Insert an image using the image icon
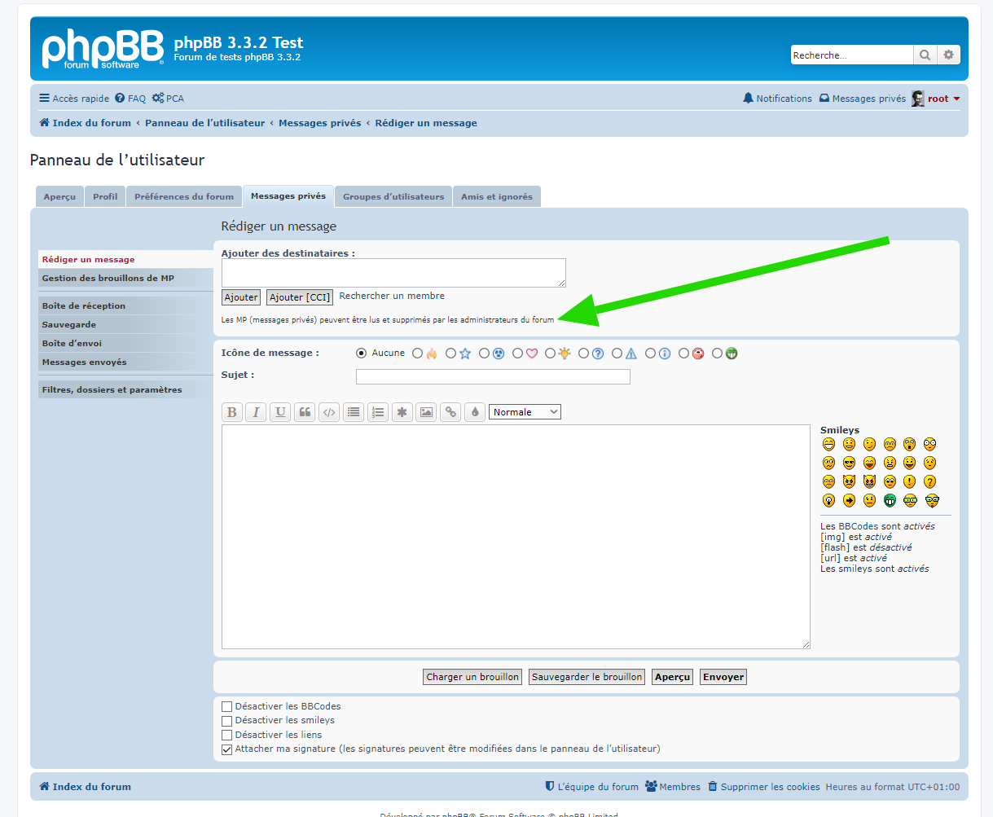The width and height of the screenshot is (993, 817). point(426,412)
